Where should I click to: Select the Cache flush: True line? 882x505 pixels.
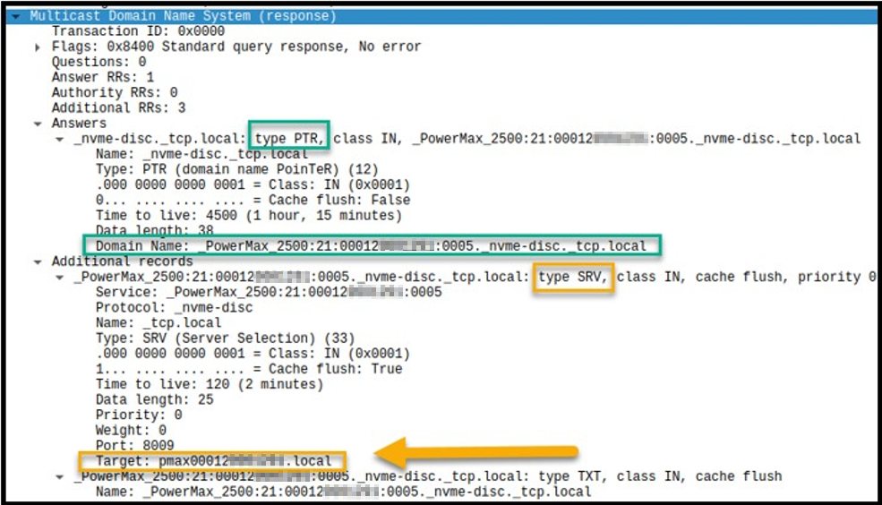point(249,369)
